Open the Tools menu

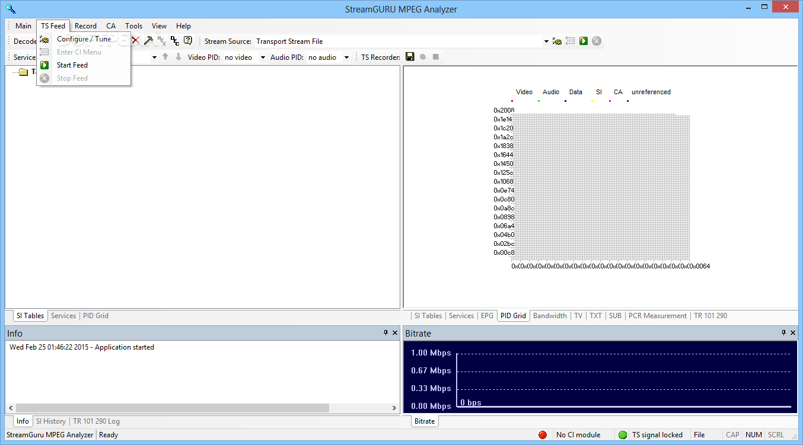[133, 25]
